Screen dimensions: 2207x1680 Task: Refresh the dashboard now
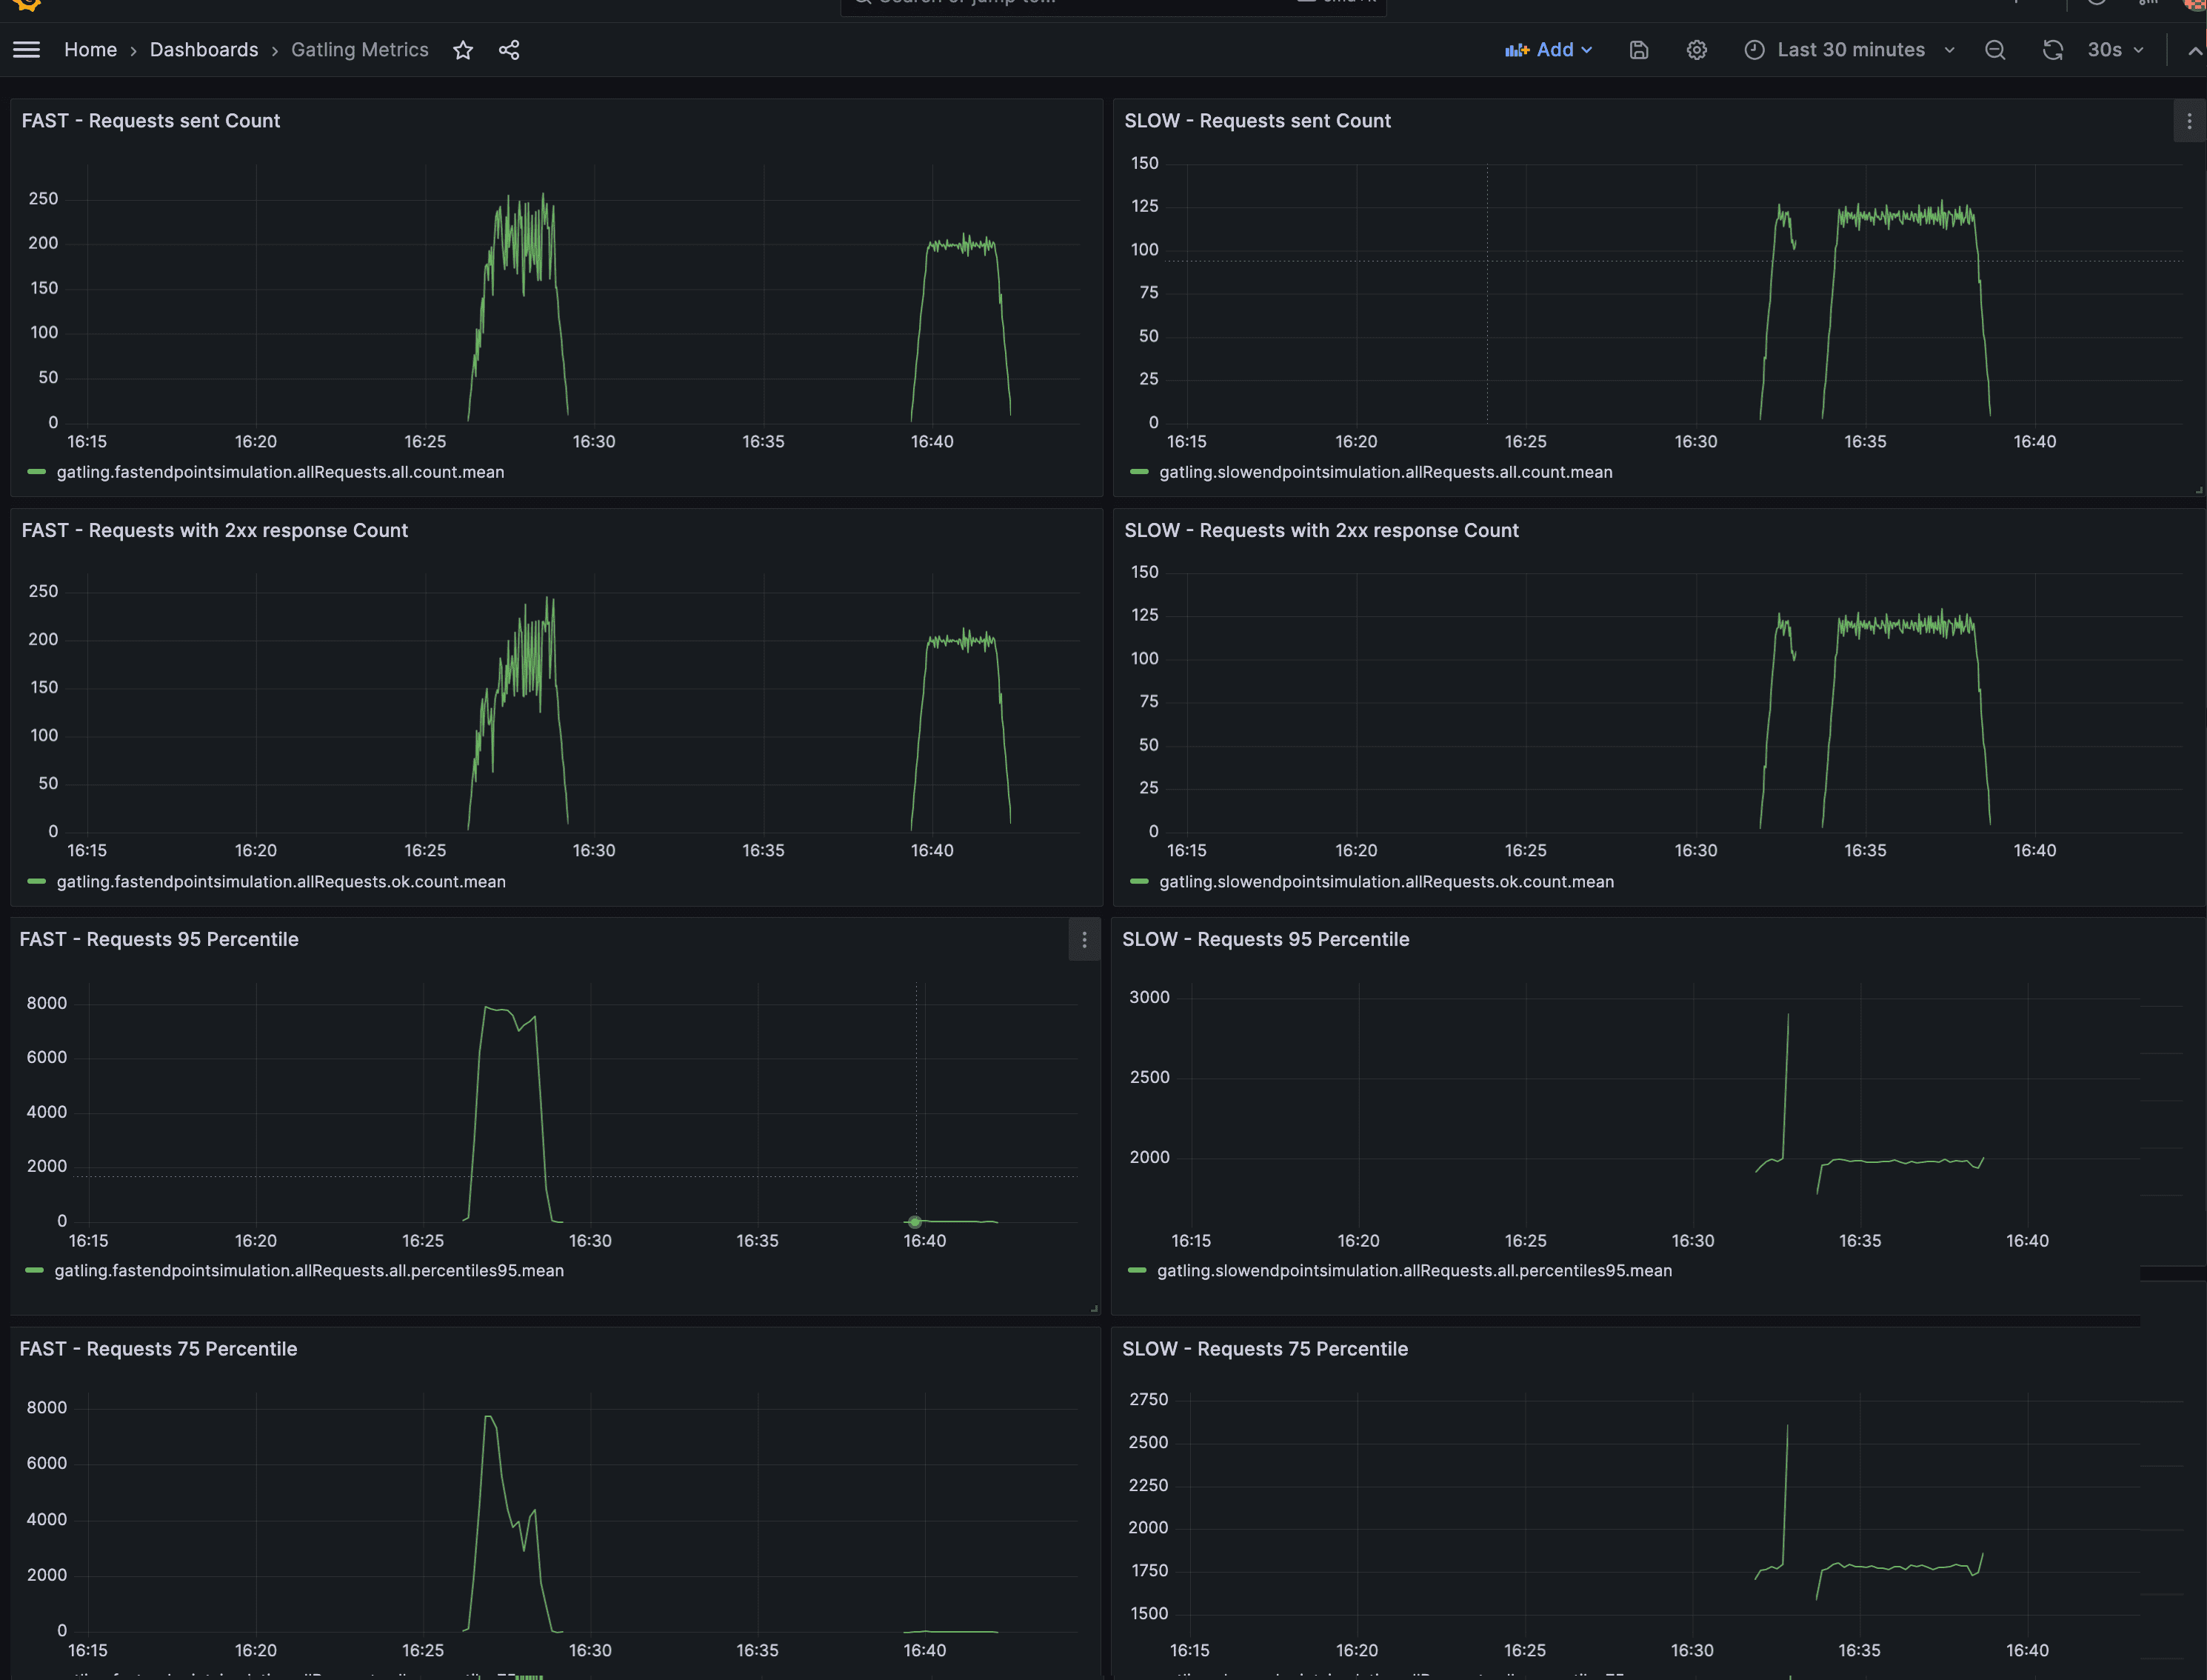point(2052,50)
